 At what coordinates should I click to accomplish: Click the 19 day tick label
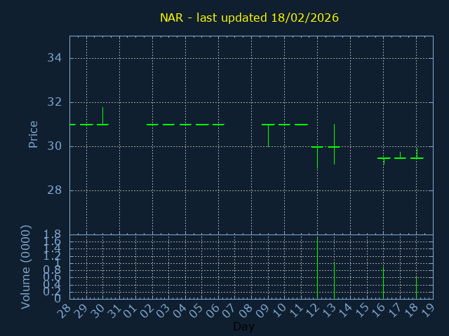427,310
